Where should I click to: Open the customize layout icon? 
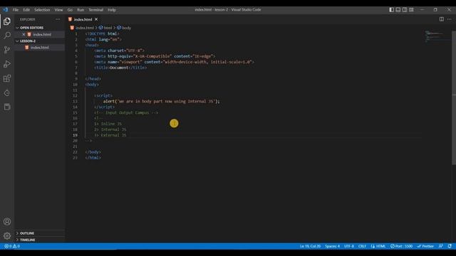(x=411, y=9)
